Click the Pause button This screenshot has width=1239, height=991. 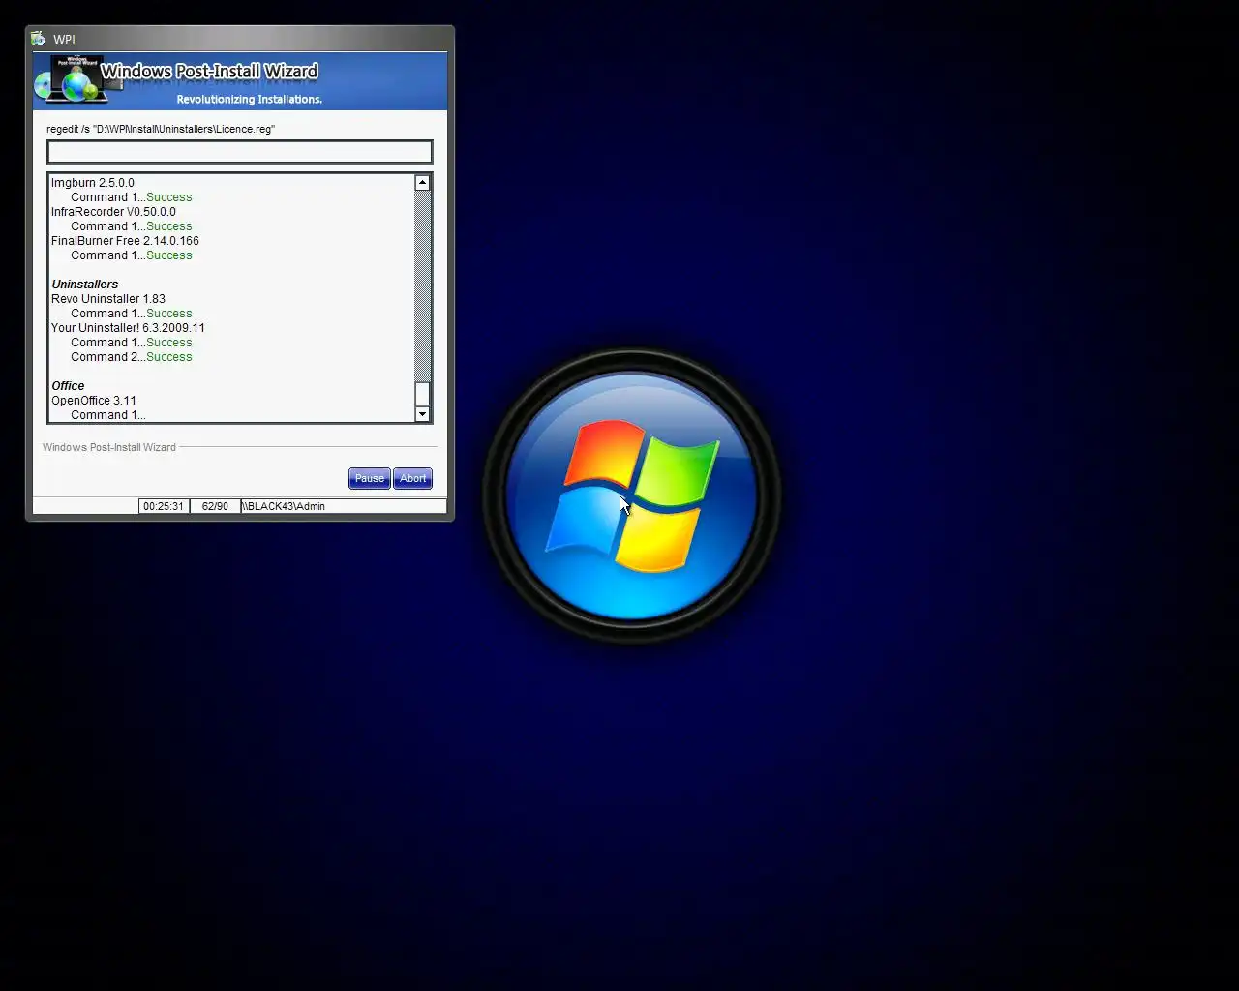tap(369, 478)
